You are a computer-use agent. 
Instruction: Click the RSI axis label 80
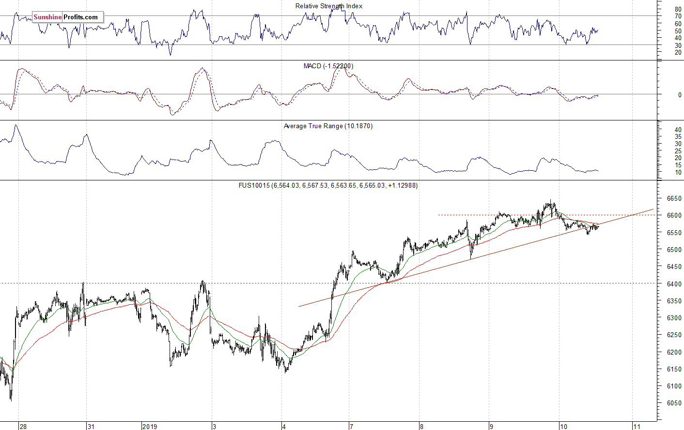click(x=678, y=10)
